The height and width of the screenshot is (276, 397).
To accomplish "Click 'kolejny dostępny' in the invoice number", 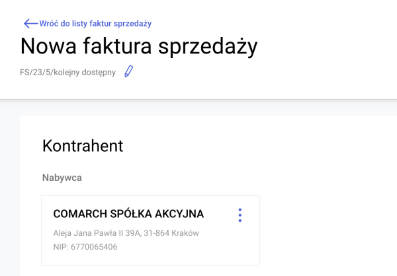I will 84,72.
